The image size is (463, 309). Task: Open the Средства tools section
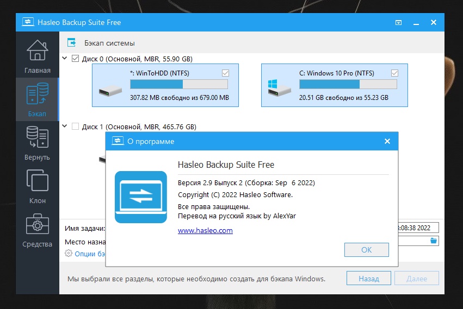tap(37, 230)
